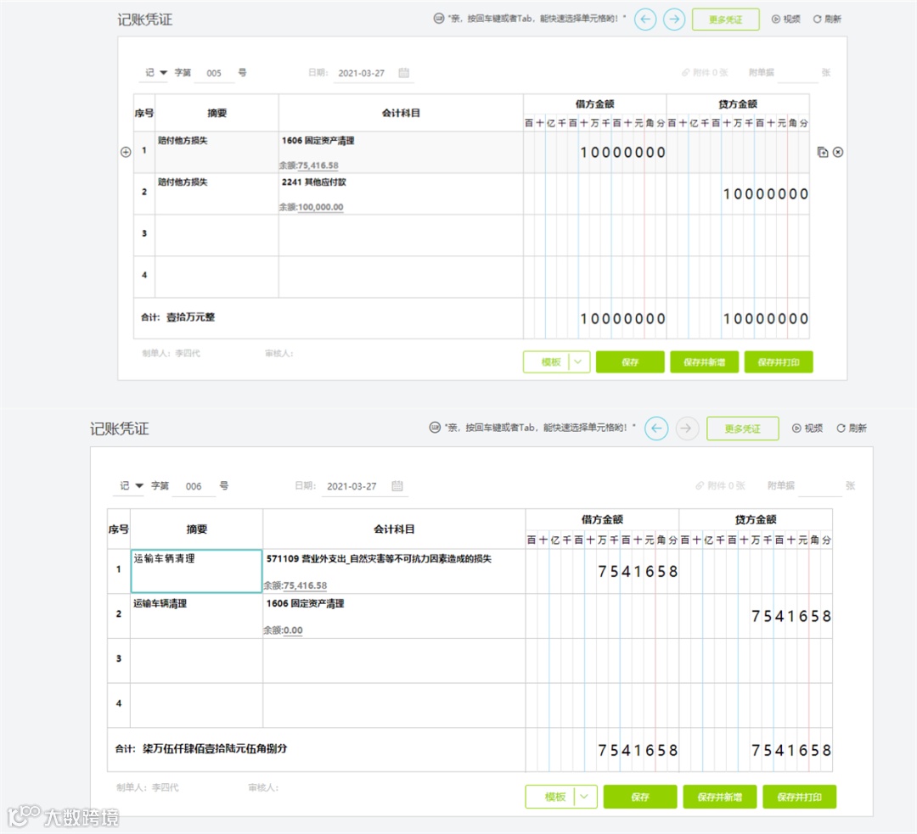Click 模板 template button in voucher 006
This screenshot has height=834, width=917.
555,797
